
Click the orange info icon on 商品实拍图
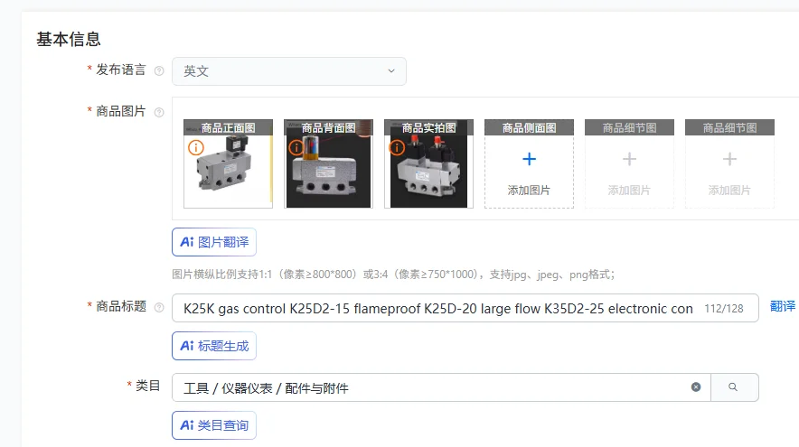(397, 147)
